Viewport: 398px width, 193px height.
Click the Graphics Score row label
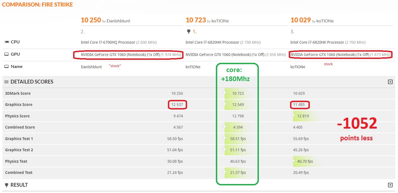[19, 105]
